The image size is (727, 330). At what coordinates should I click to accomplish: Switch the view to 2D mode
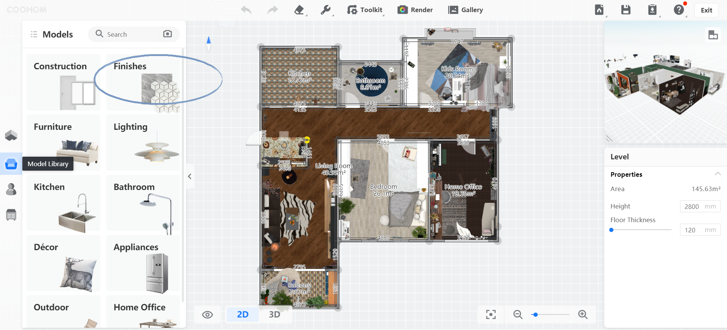click(x=243, y=314)
